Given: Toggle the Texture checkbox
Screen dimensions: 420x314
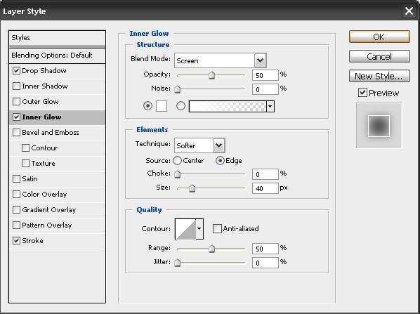Looking at the screenshot, I should click(x=25, y=164).
